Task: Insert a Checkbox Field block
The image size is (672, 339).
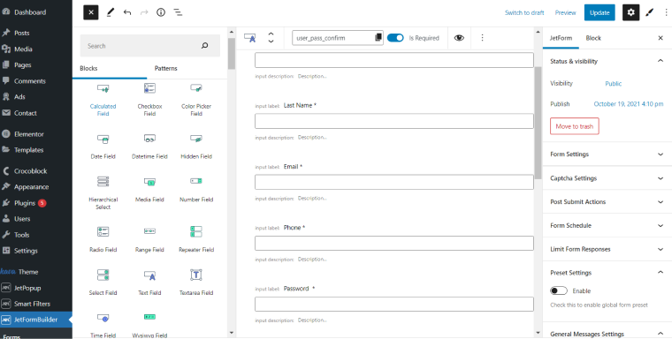Action: (149, 100)
